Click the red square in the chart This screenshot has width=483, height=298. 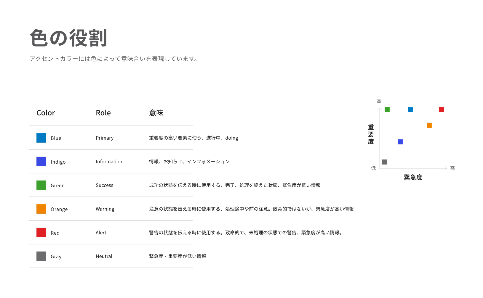441,110
